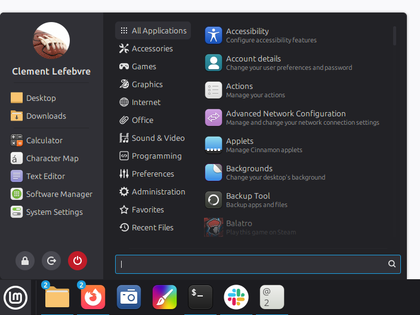Launch Backup Tool from applications list
Screen dimensions: 420x315
[x=214, y=200]
